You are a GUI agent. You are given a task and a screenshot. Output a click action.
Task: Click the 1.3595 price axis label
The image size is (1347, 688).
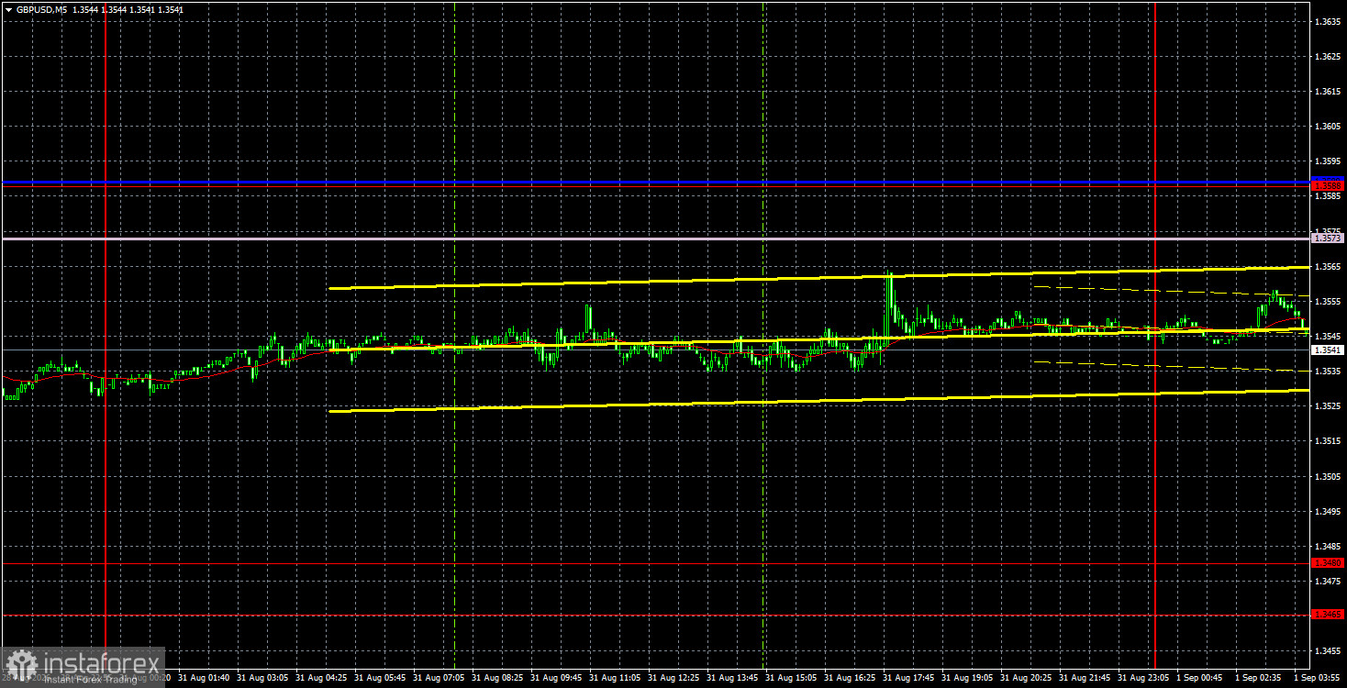(1328, 161)
